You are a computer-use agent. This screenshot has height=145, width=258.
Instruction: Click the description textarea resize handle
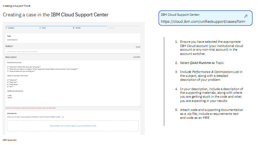pos(139,106)
